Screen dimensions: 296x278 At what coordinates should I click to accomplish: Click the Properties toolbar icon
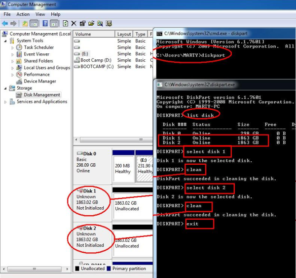coord(83,23)
